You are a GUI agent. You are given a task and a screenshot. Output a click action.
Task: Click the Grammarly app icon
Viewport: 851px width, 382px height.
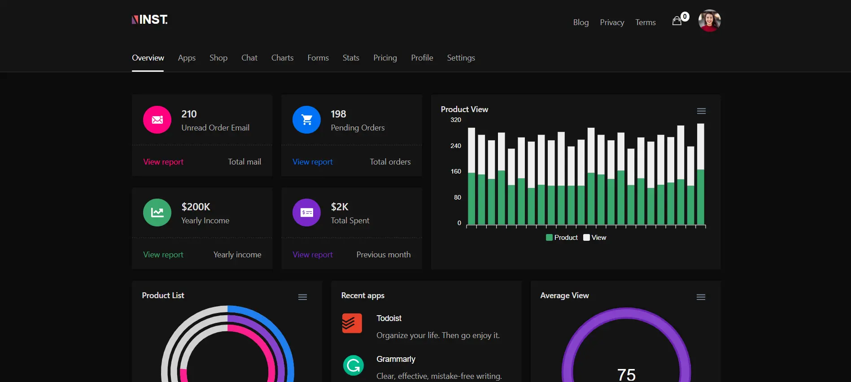coord(353,365)
